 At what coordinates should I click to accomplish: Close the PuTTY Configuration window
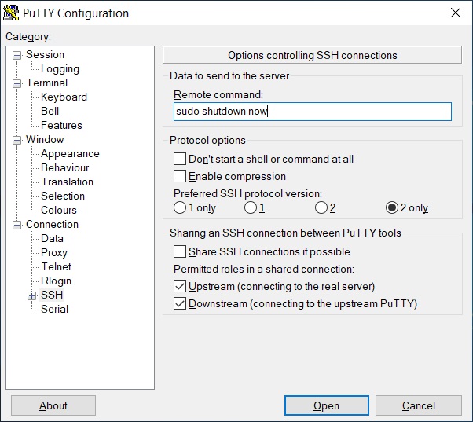(x=455, y=13)
